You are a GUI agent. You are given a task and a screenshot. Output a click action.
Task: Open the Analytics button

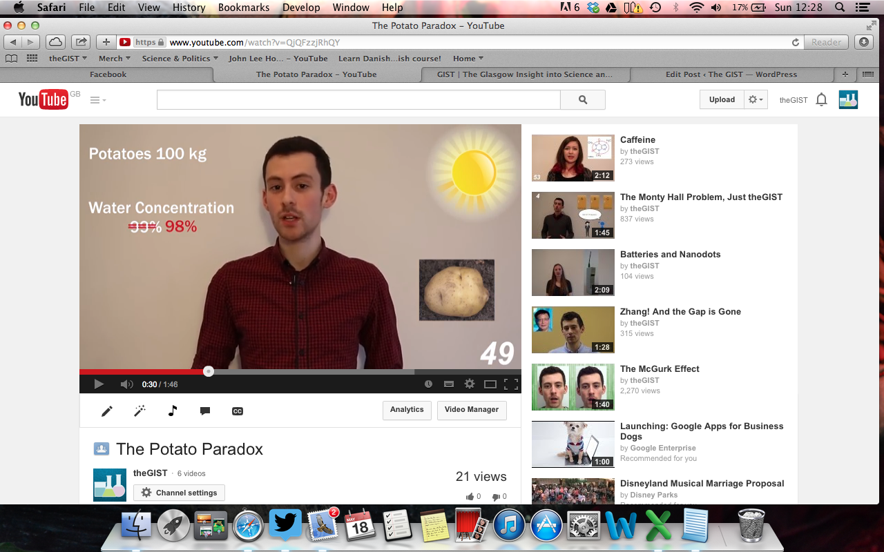[407, 410]
